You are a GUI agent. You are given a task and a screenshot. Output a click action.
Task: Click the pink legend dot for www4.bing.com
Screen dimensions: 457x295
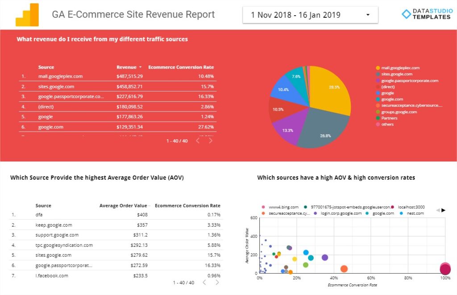tap(264, 207)
